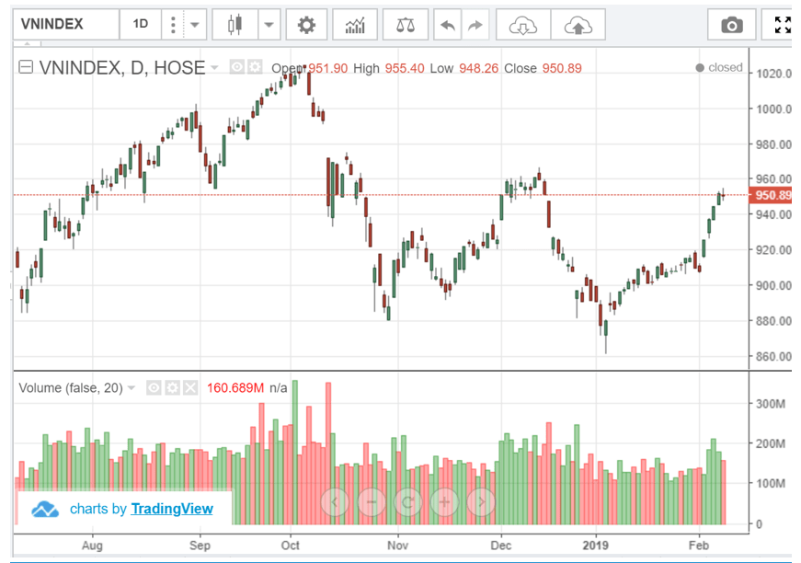Open the indicators panel
This screenshot has height=563, width=801.
(x=355, y=25)
